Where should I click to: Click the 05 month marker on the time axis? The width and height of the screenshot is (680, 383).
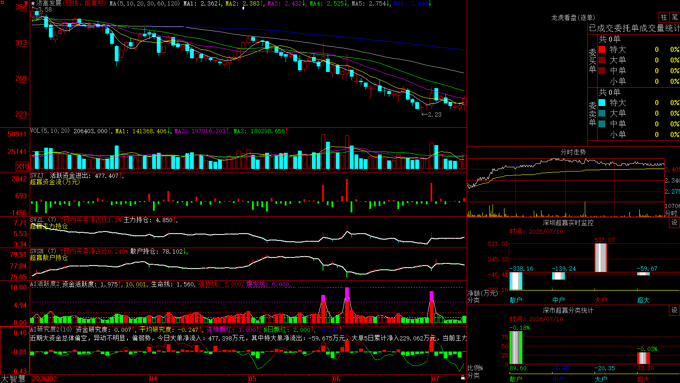click(252, 379)
